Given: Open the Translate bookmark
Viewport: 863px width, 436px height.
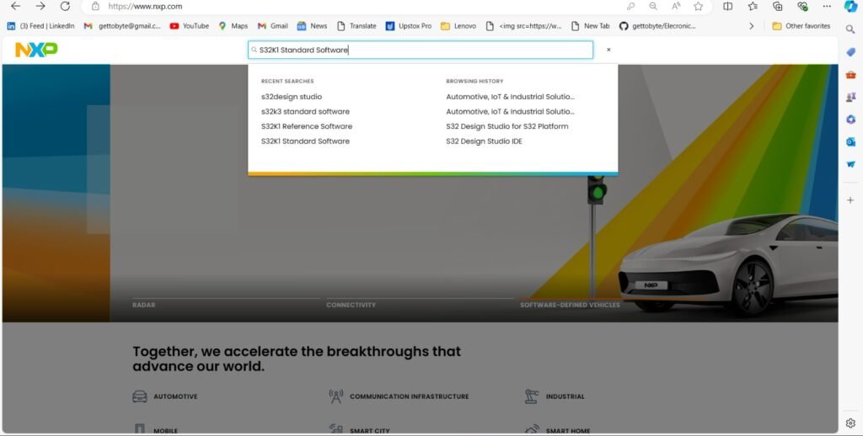Looking at the screenshot, I should (x=356, y=26).
